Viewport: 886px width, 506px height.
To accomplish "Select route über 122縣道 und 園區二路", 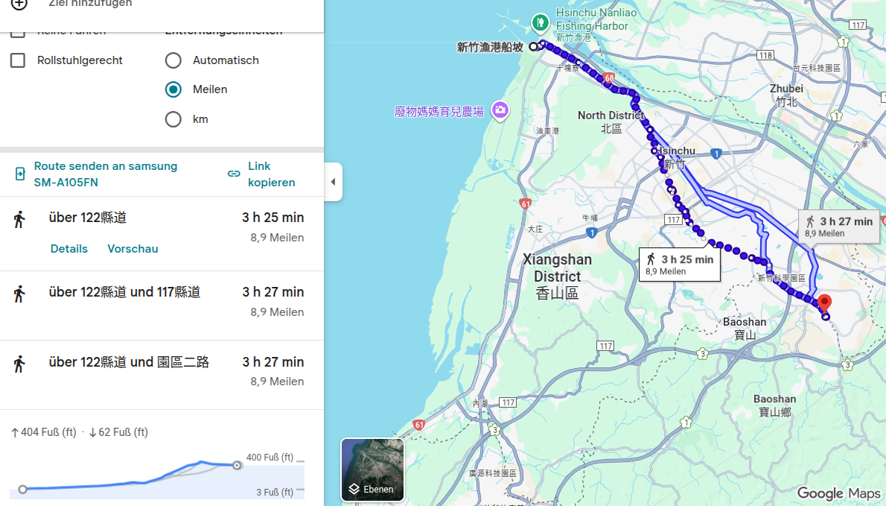I will point(162,375).
